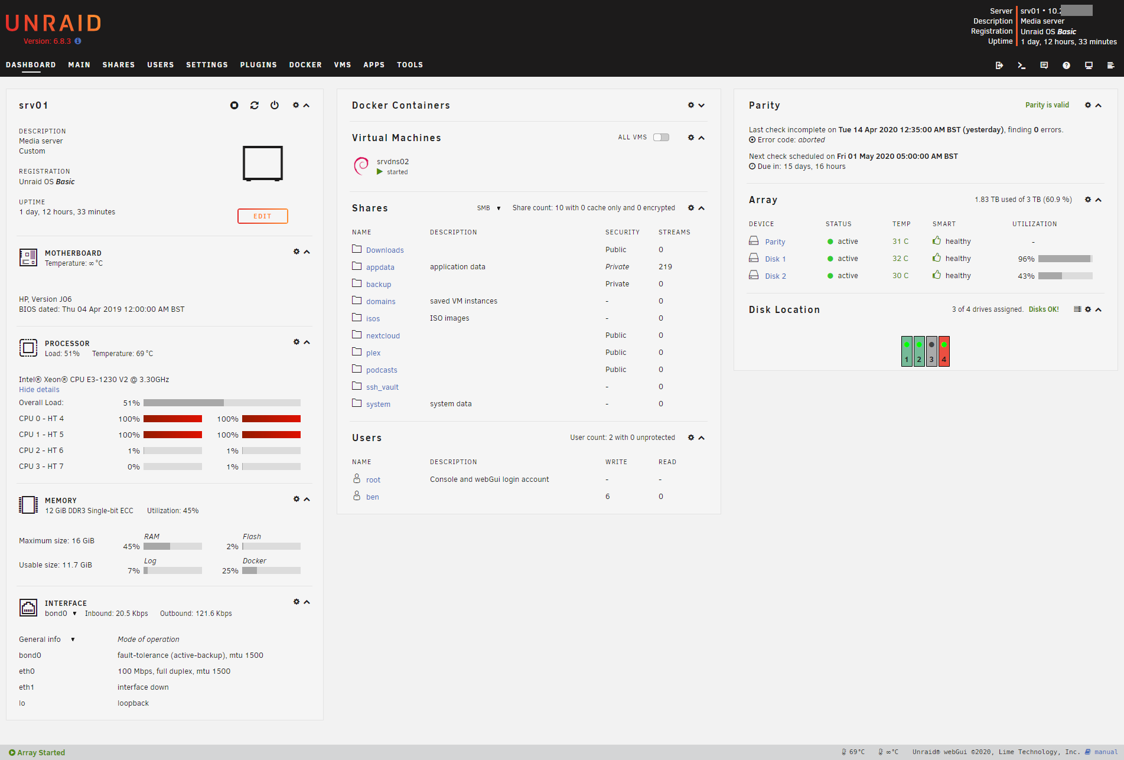Click the reboot icon in srv01 panel
Viewport: 1124px width, 760px height.
255,105
